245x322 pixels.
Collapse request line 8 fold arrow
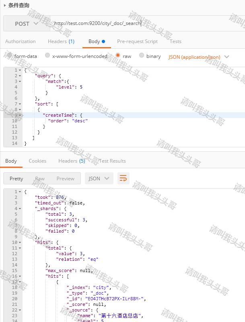click(20, 109)
